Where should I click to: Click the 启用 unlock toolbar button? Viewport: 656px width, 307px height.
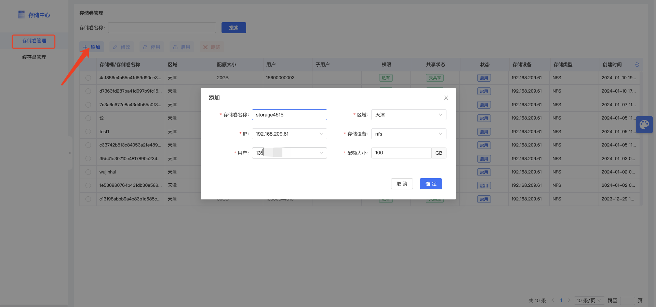182,47
